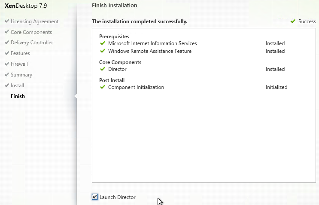The image size is (319, 205).
Task: Go to the Delivery Controller step
Action: click(x=32, y=43)
